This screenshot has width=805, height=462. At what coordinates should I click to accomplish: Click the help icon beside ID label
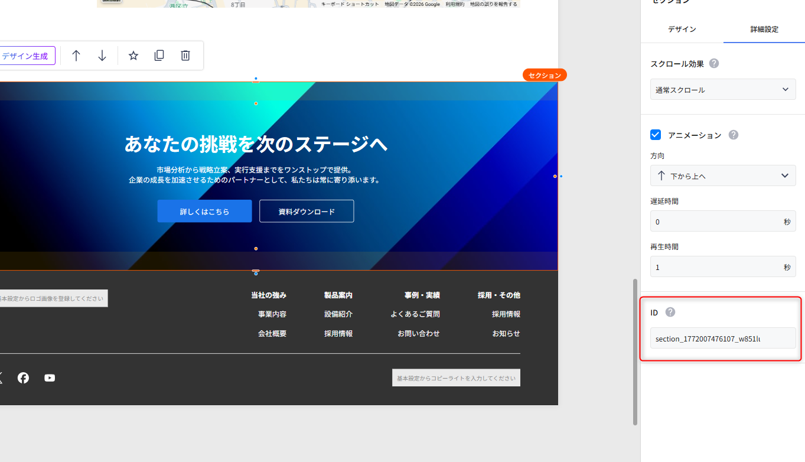670,313
